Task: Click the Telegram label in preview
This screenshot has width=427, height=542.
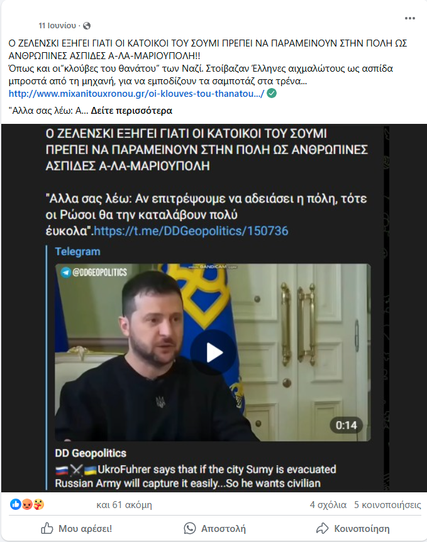Action: 77,252
